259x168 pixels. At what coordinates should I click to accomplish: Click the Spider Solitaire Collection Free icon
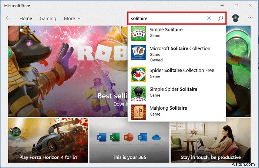pos(138,74)
